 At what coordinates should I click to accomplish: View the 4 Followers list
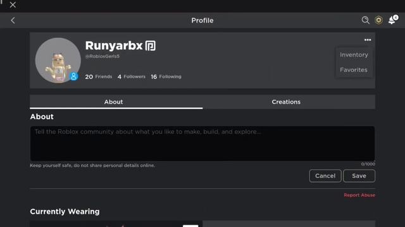(131, 77)
